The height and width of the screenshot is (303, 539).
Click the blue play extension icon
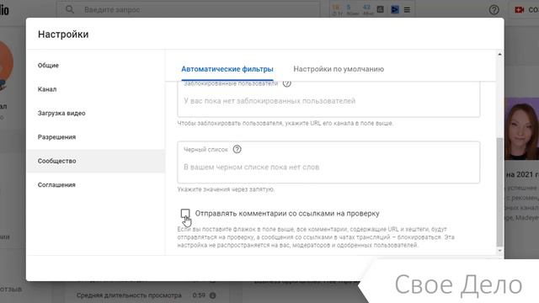(x=395, y=9)
